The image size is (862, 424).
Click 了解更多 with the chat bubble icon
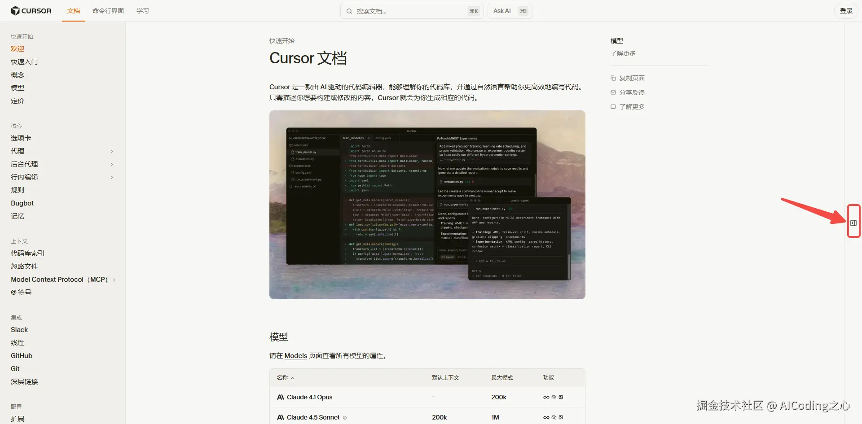628,107
